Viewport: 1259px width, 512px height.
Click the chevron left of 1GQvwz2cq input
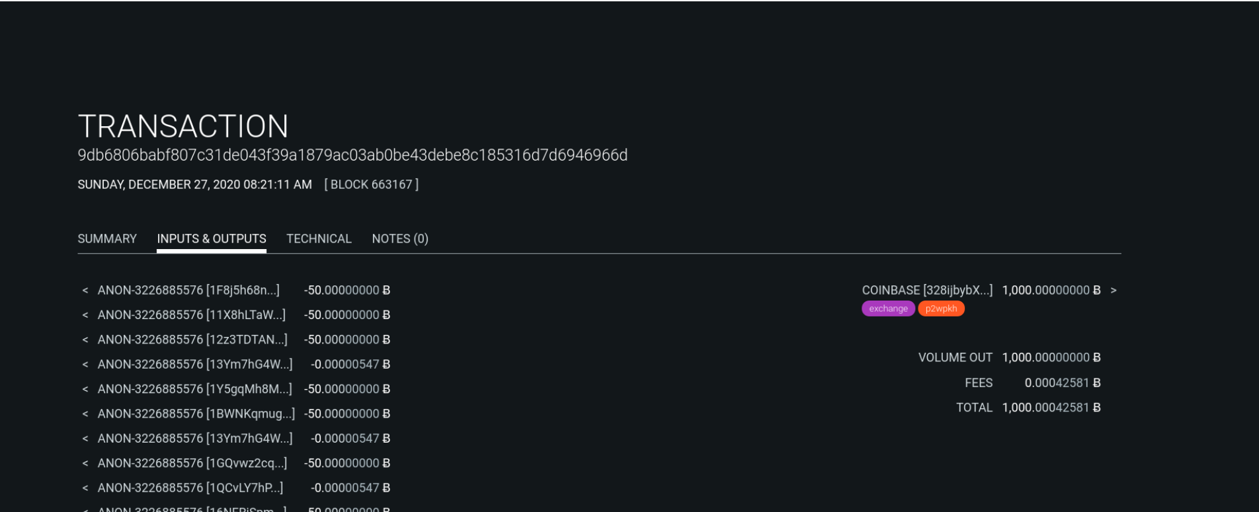click(85, 464)
